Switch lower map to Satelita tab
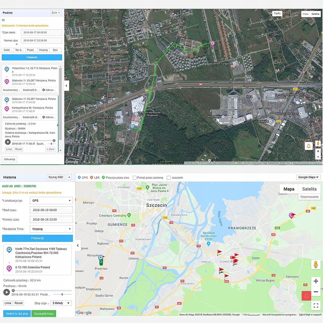 [x=309, y=189]
